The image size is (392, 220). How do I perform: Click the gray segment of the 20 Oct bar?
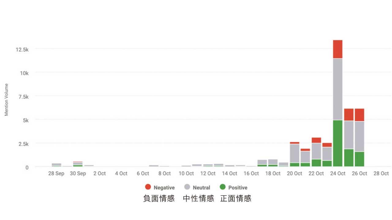pos(295,153)
